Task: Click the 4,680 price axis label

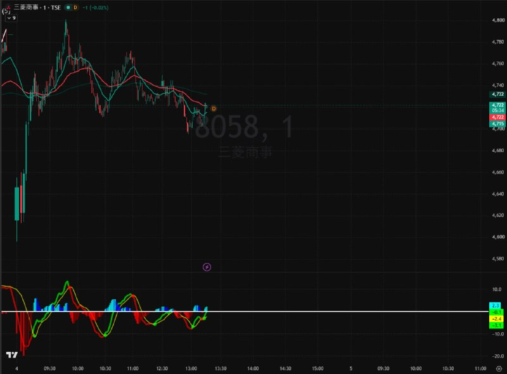Action: tap(498, 150)
